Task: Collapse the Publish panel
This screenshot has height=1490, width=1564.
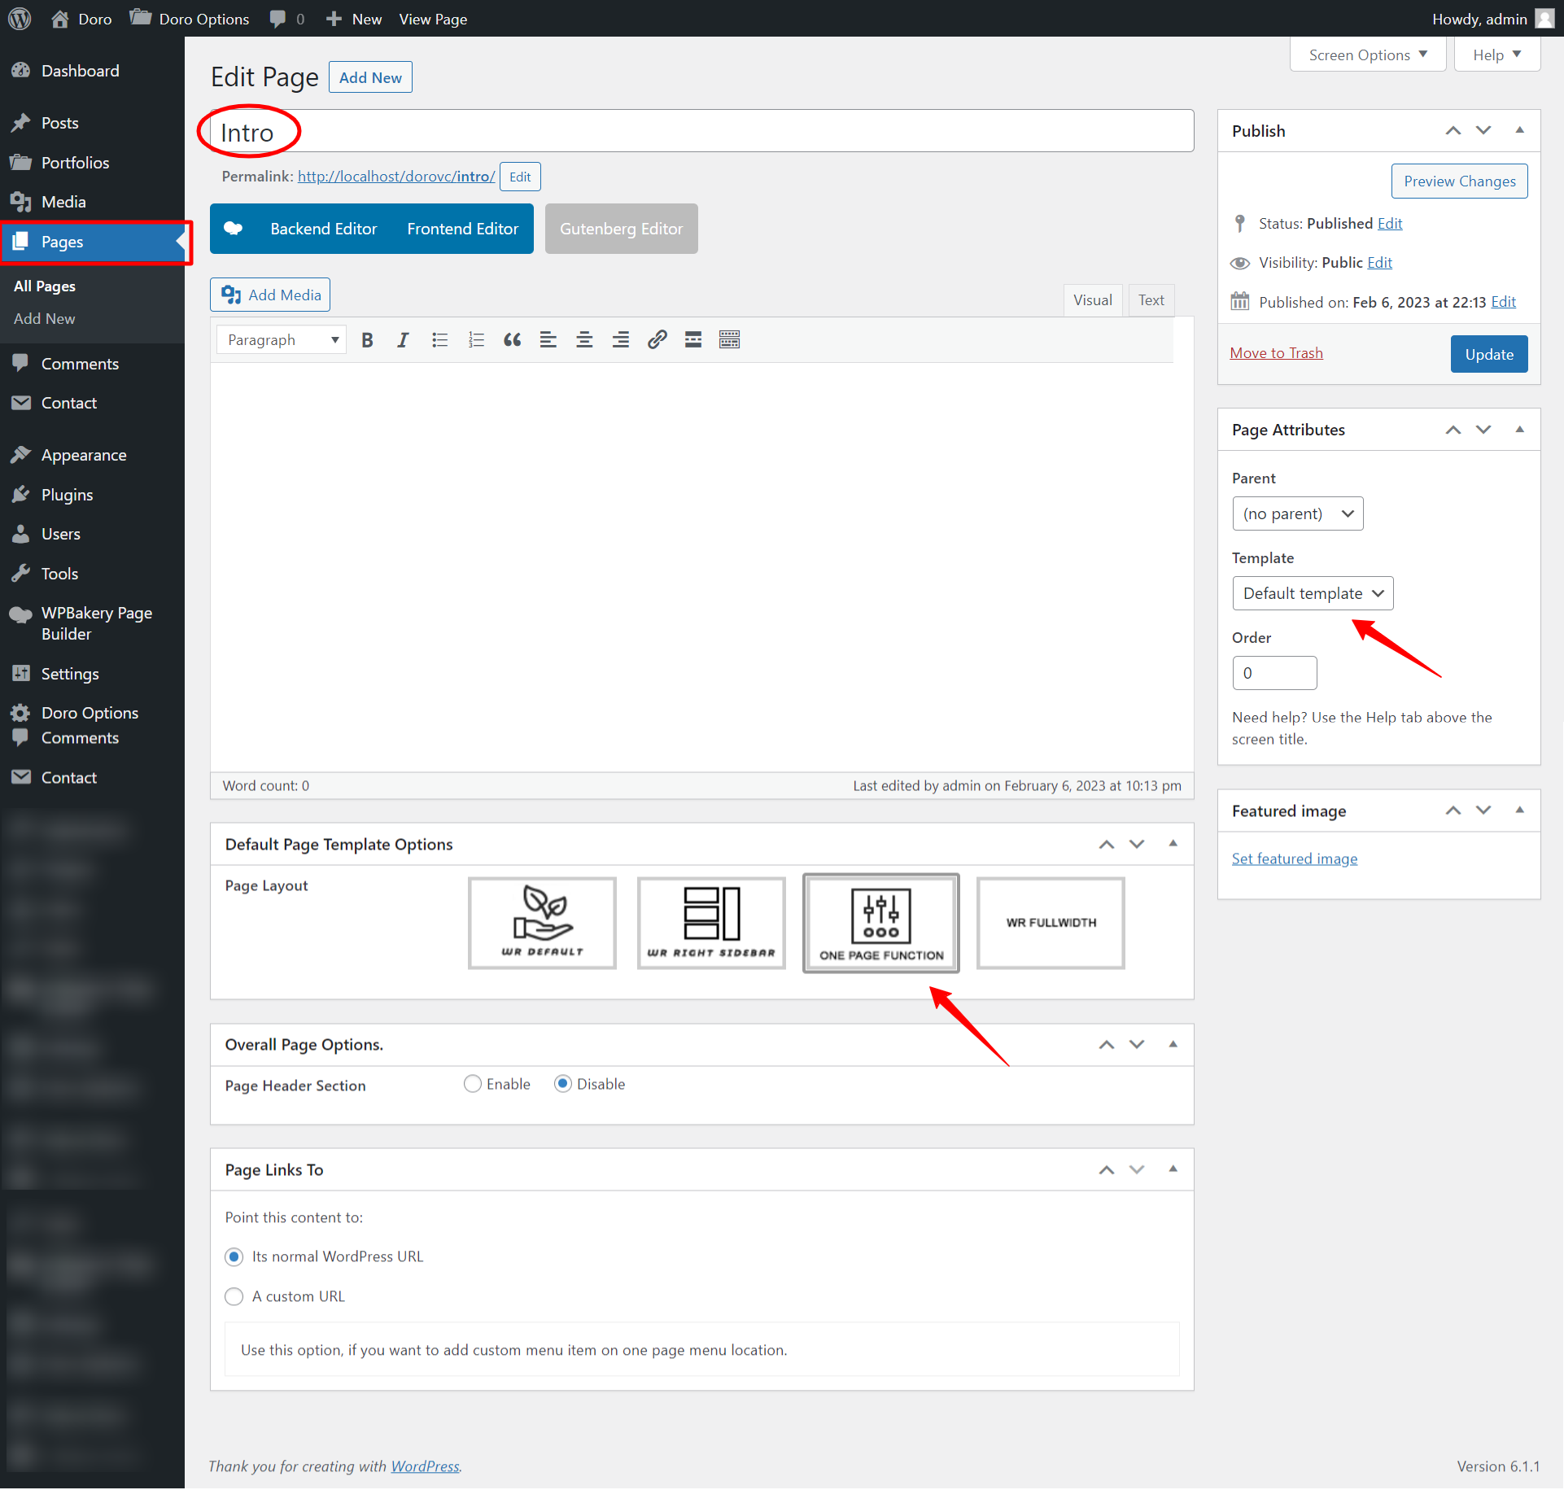Action: point(1519,130)
